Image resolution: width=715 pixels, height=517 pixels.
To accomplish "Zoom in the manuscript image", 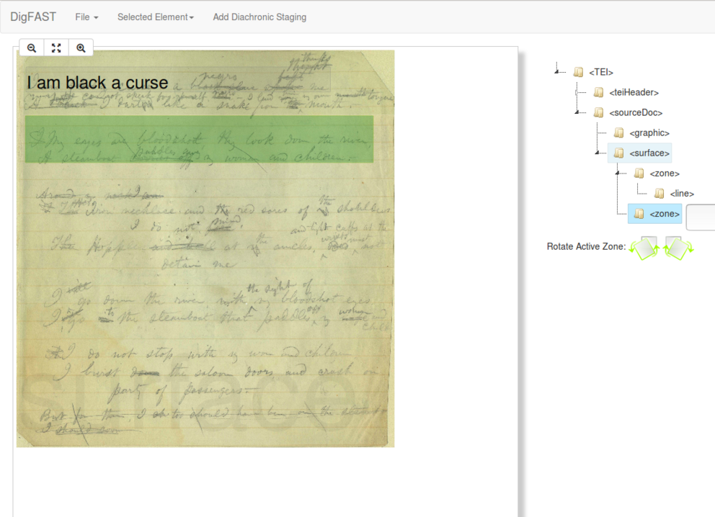I will tap(81, 48).
